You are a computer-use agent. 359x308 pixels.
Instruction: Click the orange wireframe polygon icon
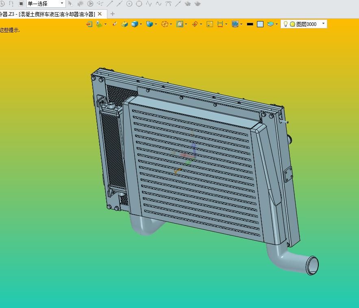tap(165, 24)
